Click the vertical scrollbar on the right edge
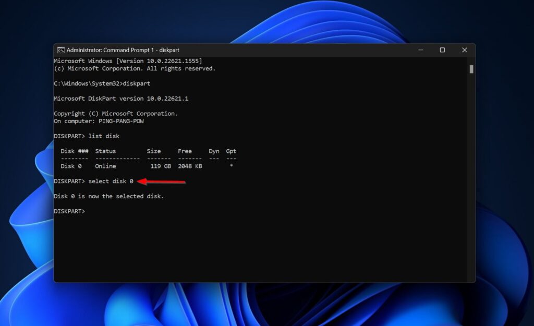Screen dimensions: 534x326 point(470,69)
